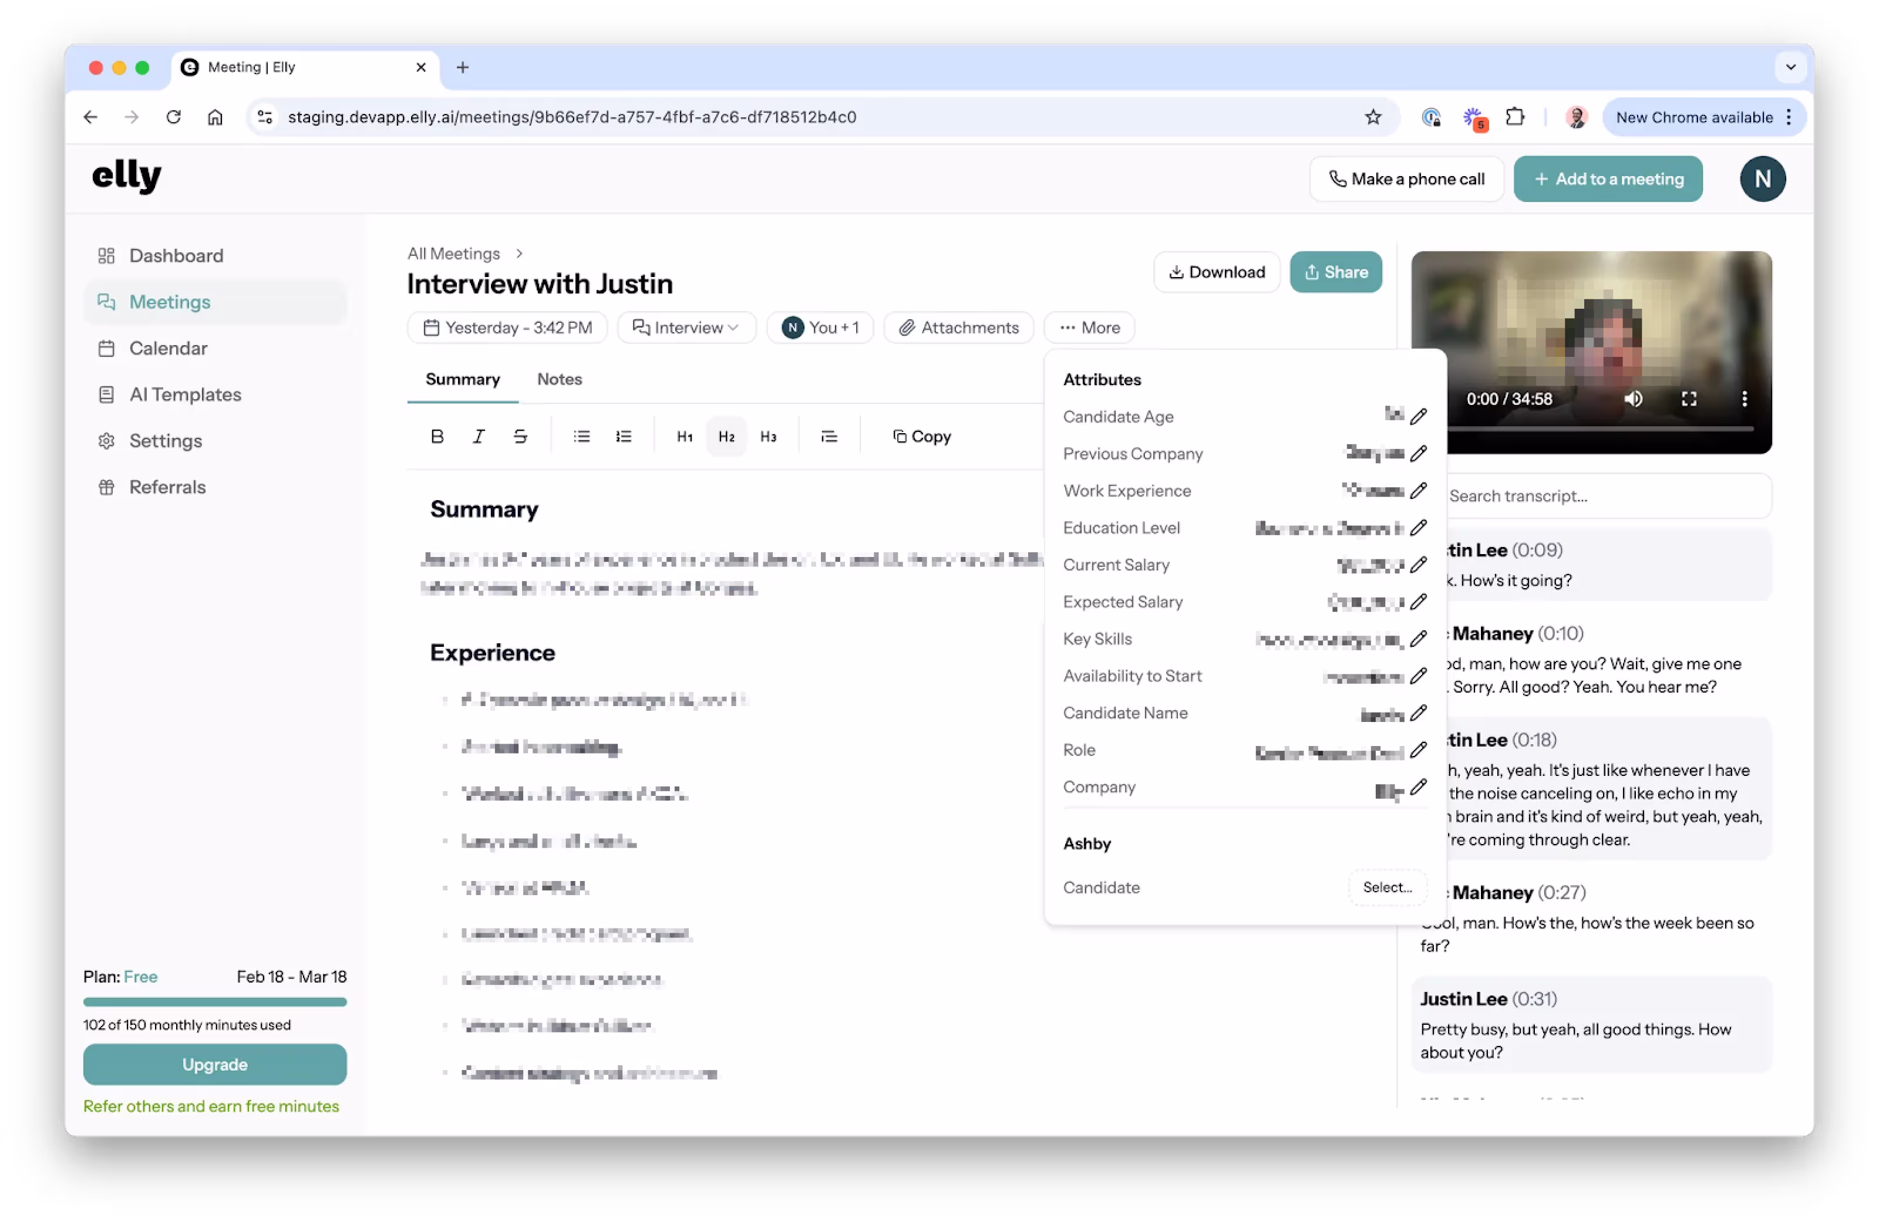Screen dimensions: 1879x1222
Task: Toggle strikethrough formatting
Action: [520, 436]
